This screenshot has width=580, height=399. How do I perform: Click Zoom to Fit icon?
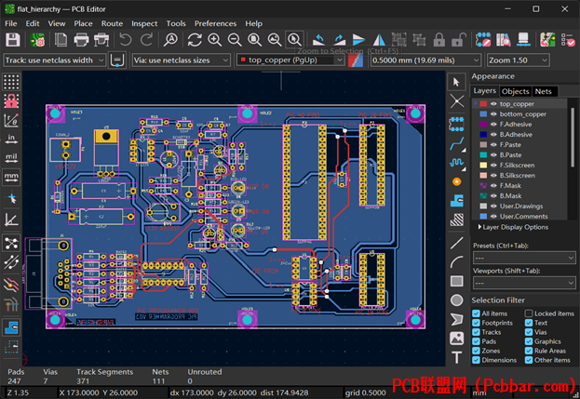tap(254, 40)
